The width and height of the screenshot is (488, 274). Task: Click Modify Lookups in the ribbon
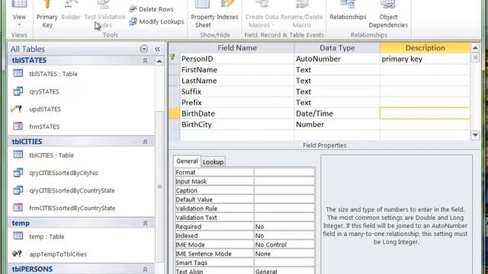[156, 21]
